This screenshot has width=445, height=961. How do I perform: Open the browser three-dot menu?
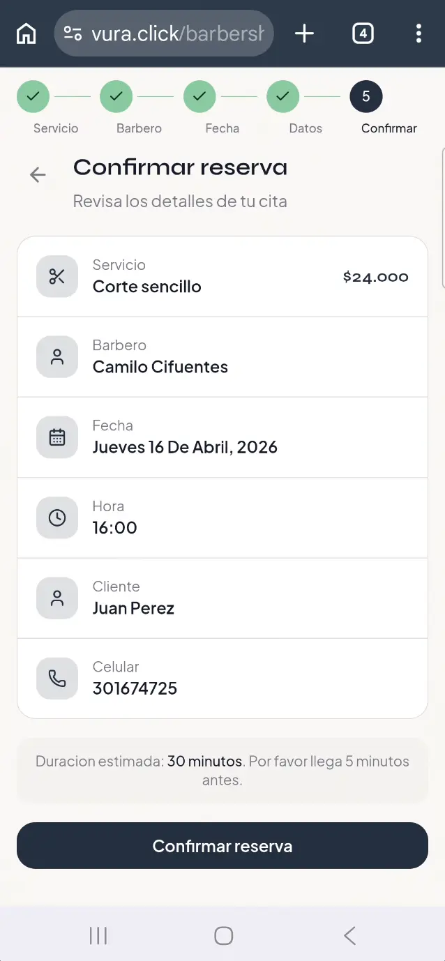click(418, 33)
